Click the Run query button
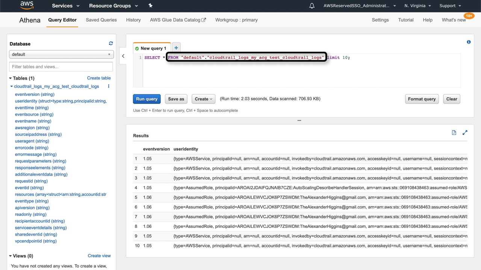The width and height of the screenshot is (481, 270). (147, 99)
